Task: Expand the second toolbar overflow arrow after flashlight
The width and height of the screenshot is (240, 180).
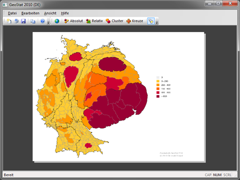Action: 157,23
